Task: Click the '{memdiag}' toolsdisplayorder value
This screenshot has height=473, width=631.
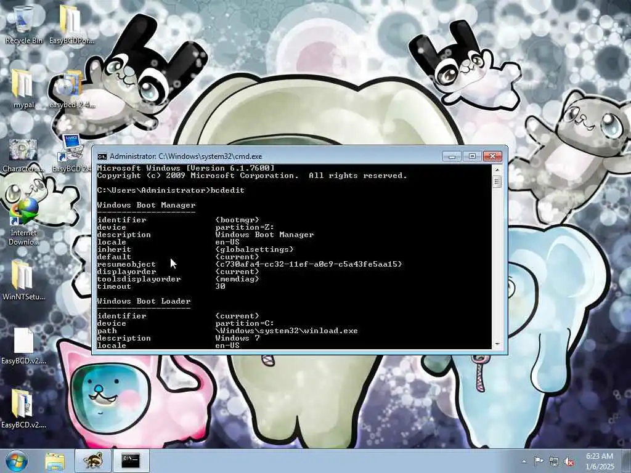Action: pyautogui.click(x=237, y=279)
